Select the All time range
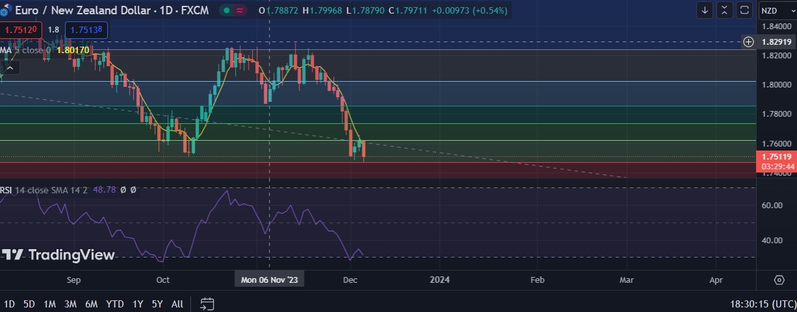797x312 pixels. point(177,303)
